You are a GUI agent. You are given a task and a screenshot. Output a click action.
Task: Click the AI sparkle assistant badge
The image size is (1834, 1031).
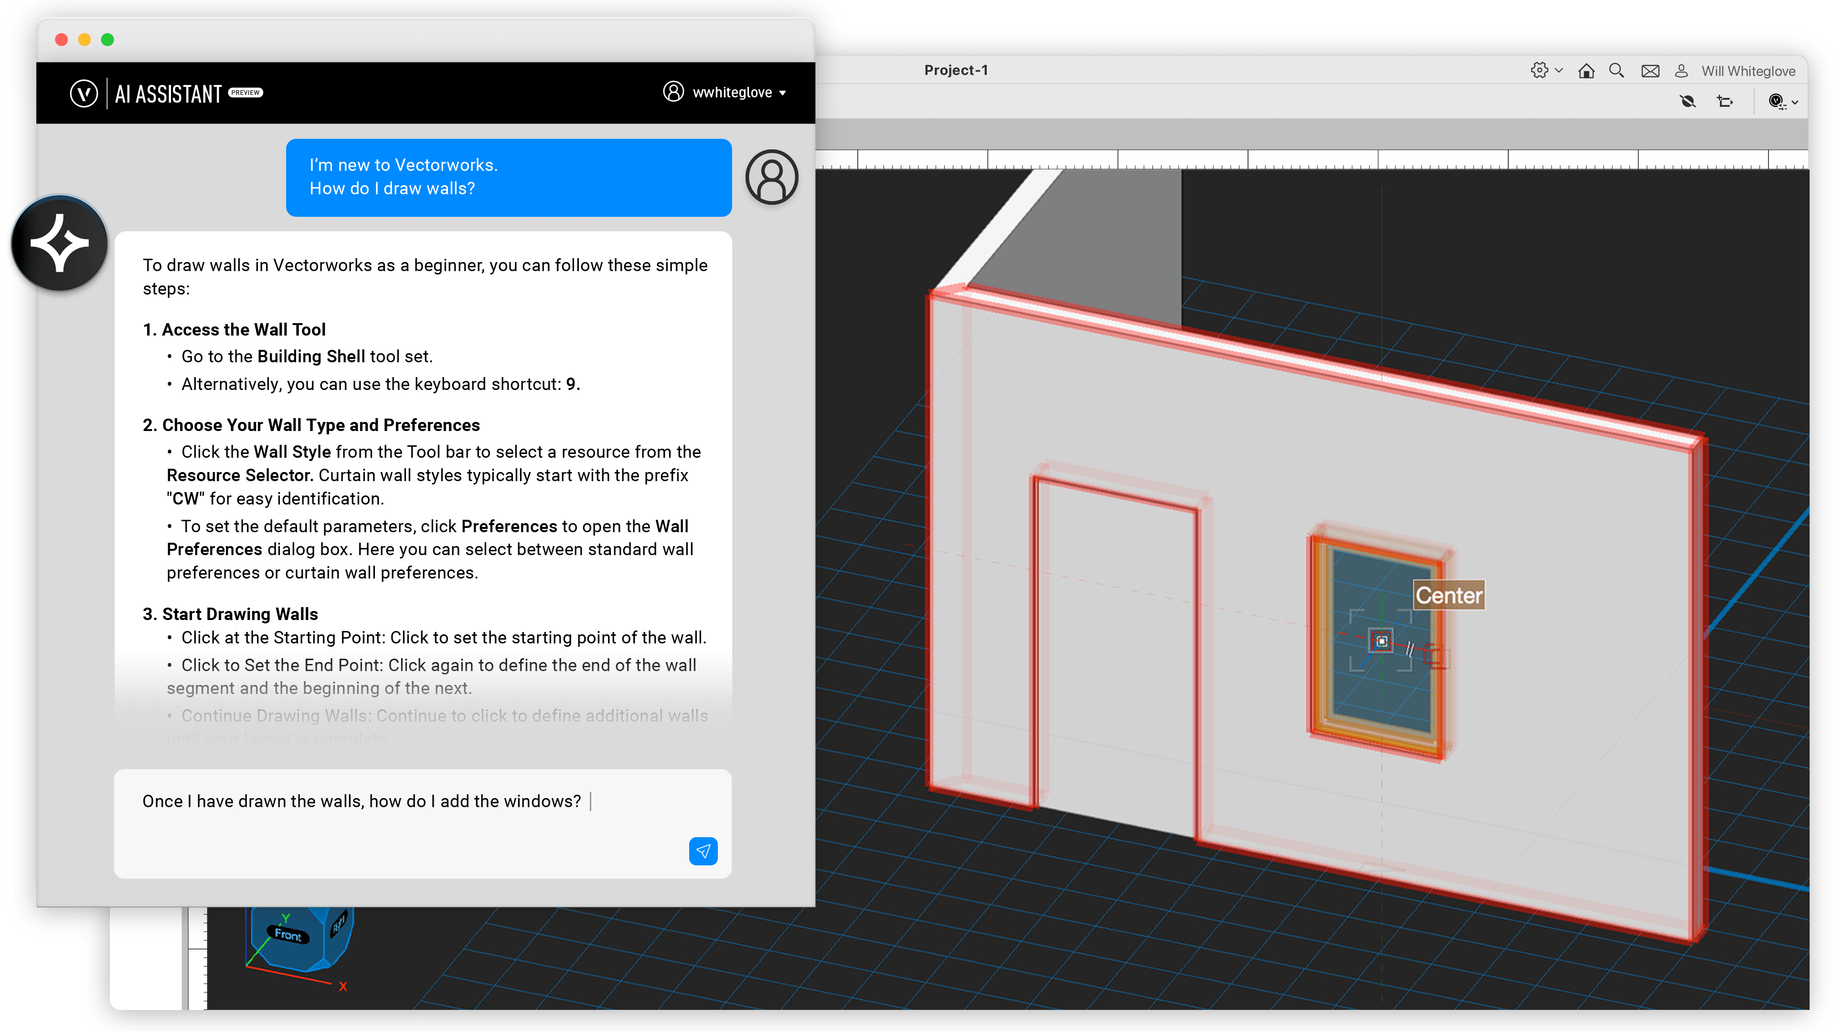[61, 243]
